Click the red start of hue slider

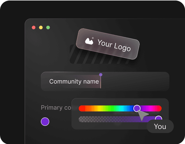tap(82, 108)
